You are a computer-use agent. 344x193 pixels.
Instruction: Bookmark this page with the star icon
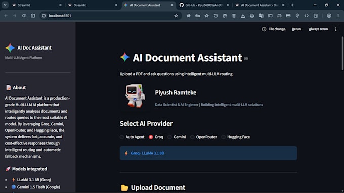pyautogui.click(x=176, y=16)
